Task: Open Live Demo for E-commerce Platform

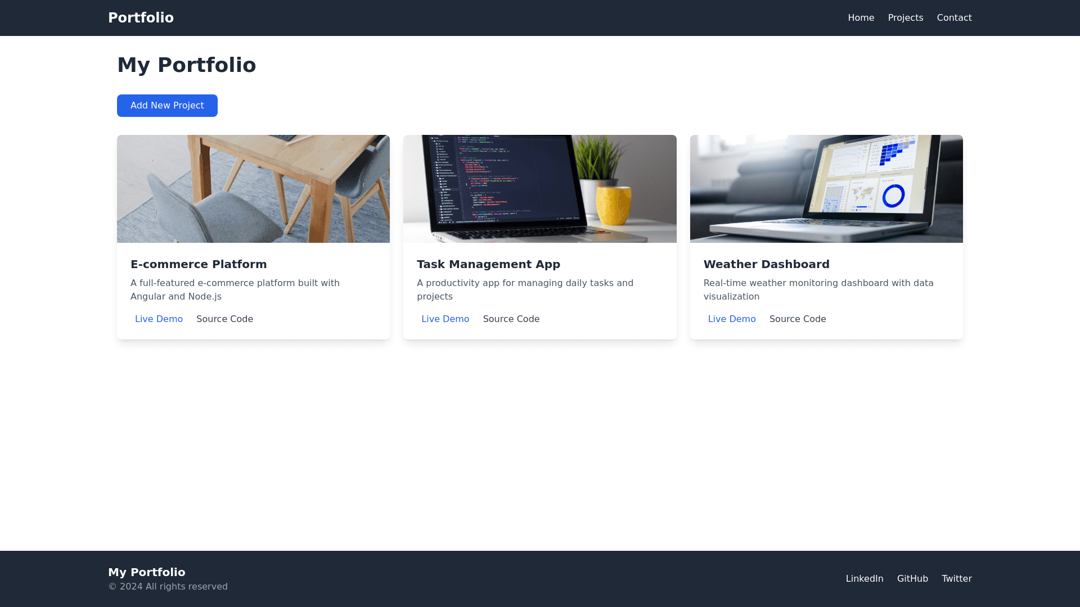Action: pos(159,319)
